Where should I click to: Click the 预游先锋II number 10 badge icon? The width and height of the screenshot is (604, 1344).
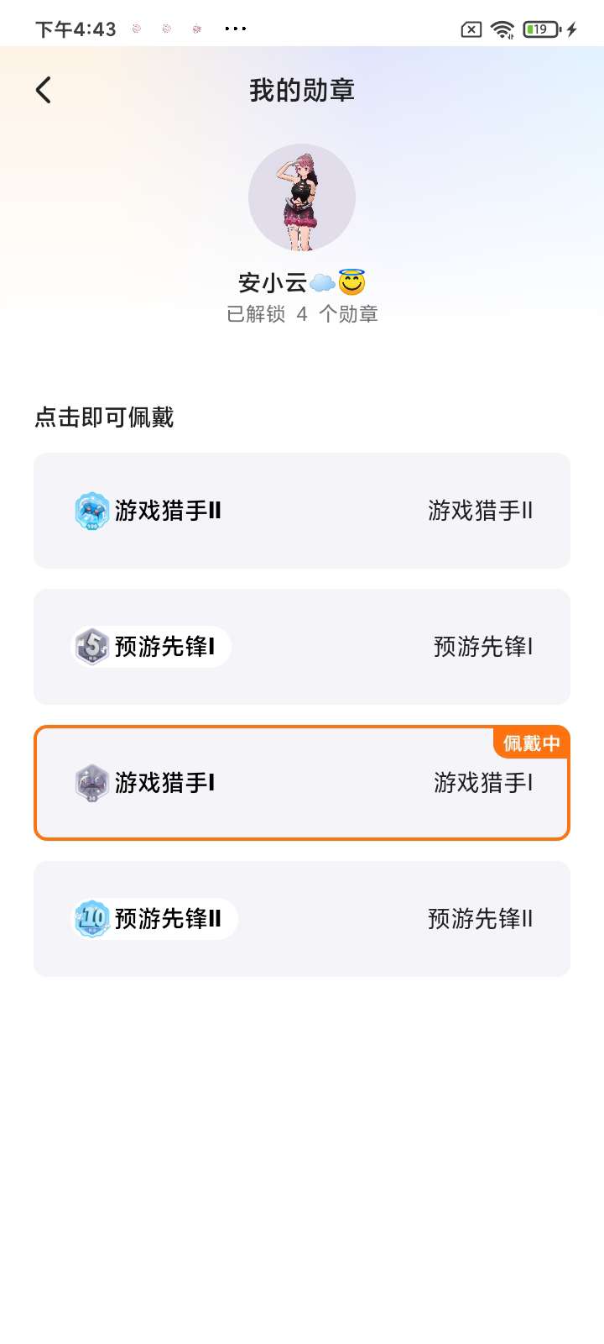pos(92,919)
